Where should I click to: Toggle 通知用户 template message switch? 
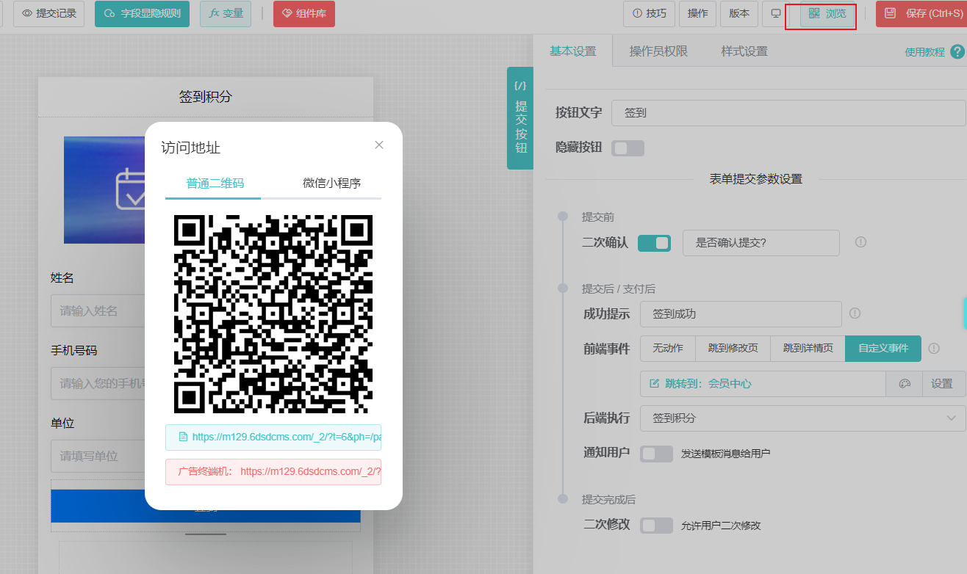pyautogui.click(x=656, y=454)
